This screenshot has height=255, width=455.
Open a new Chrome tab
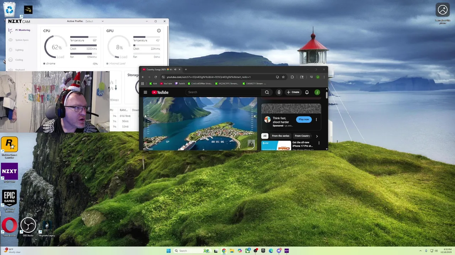pos(186,69)
